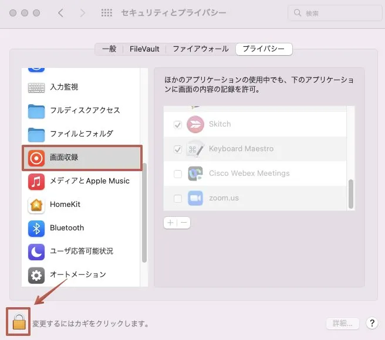Click the help question mark button

[x=371, y=323]
